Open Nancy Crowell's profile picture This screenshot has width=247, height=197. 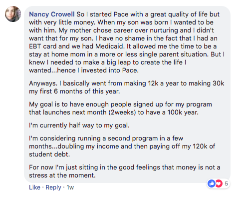tap(13, 14)
